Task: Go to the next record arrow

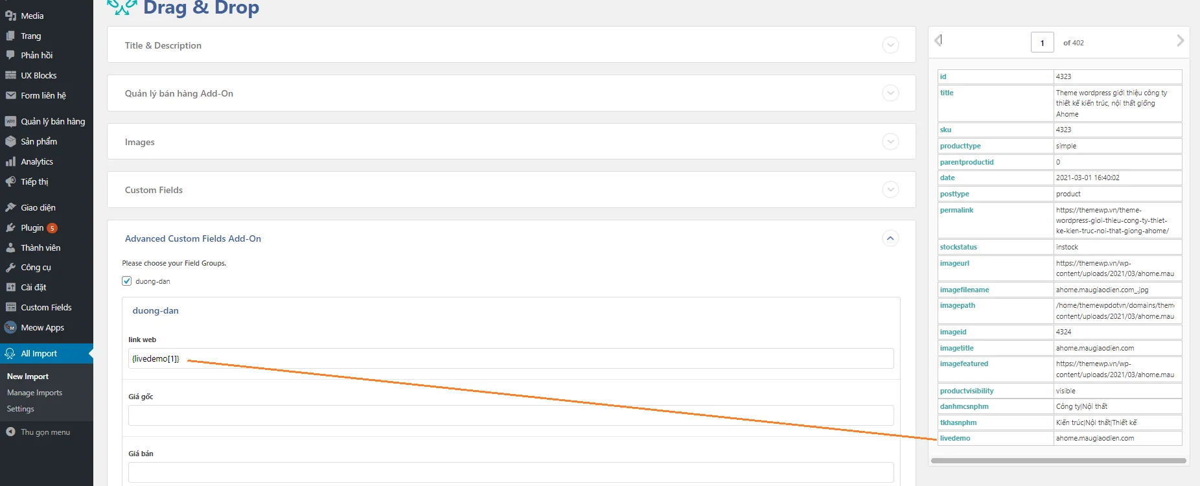Action: 1180,41
